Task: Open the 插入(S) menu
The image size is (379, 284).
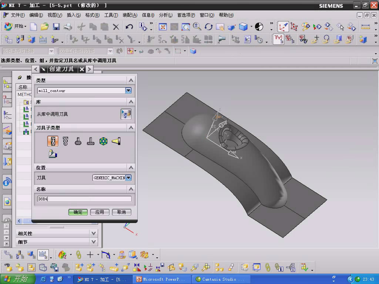Action: [74, 15]
